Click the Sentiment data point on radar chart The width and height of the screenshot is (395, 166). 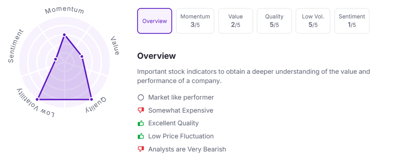[x=56, y=59]
